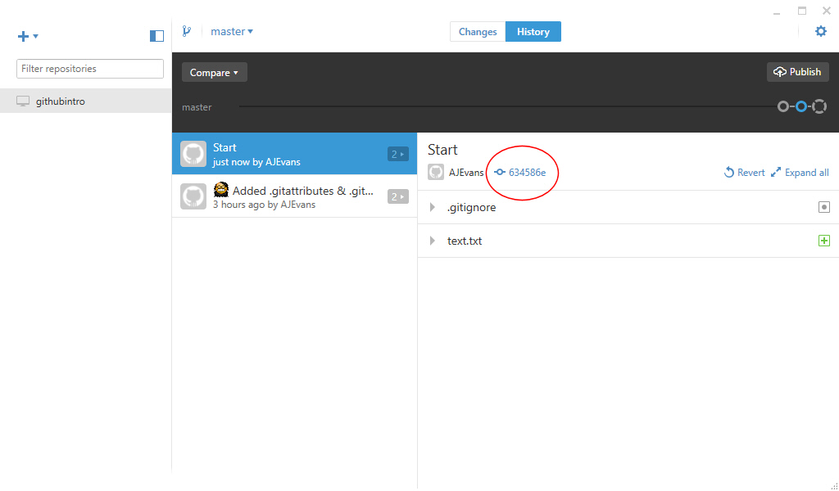Image resolution: width=839 pixels, height=491 pixels.
Task: Click the master label on comparison graph
Action: (197, 107)
